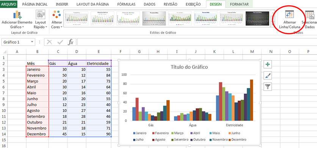Click the tallest Dezembro bar in Eletricidade group
Viewport: 317px width, 148px height.
click(251, 100)
